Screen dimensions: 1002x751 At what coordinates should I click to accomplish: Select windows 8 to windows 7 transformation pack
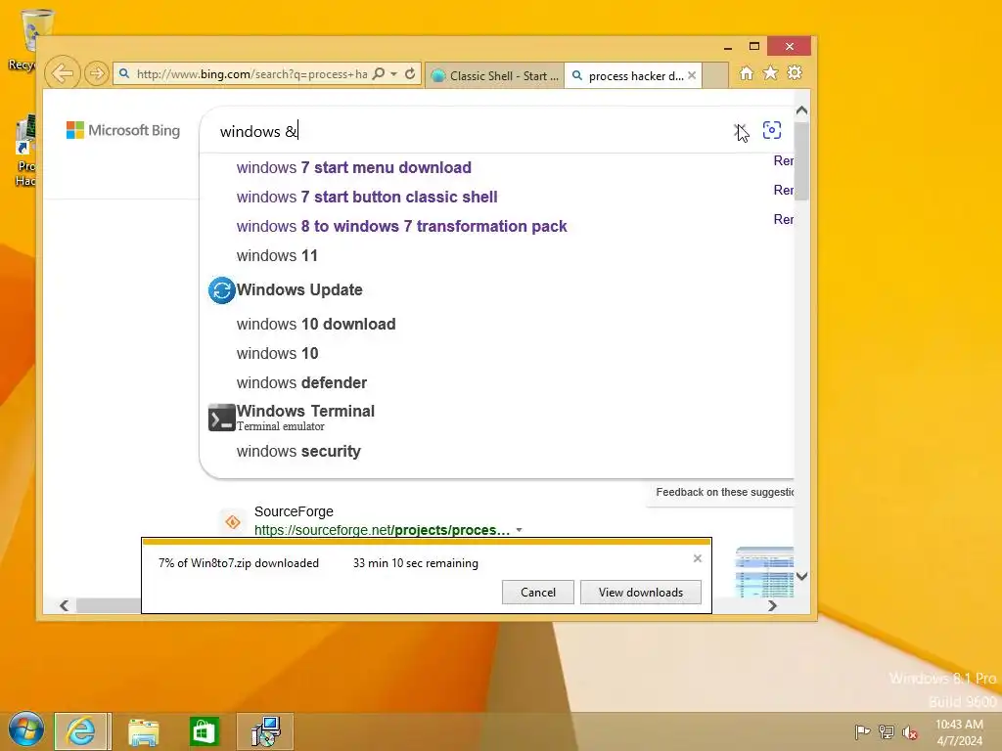[x=401, y=226]
